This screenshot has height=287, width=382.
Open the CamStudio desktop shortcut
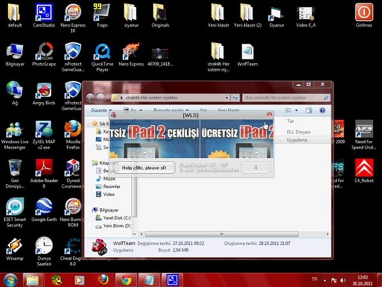pos(44,15)
